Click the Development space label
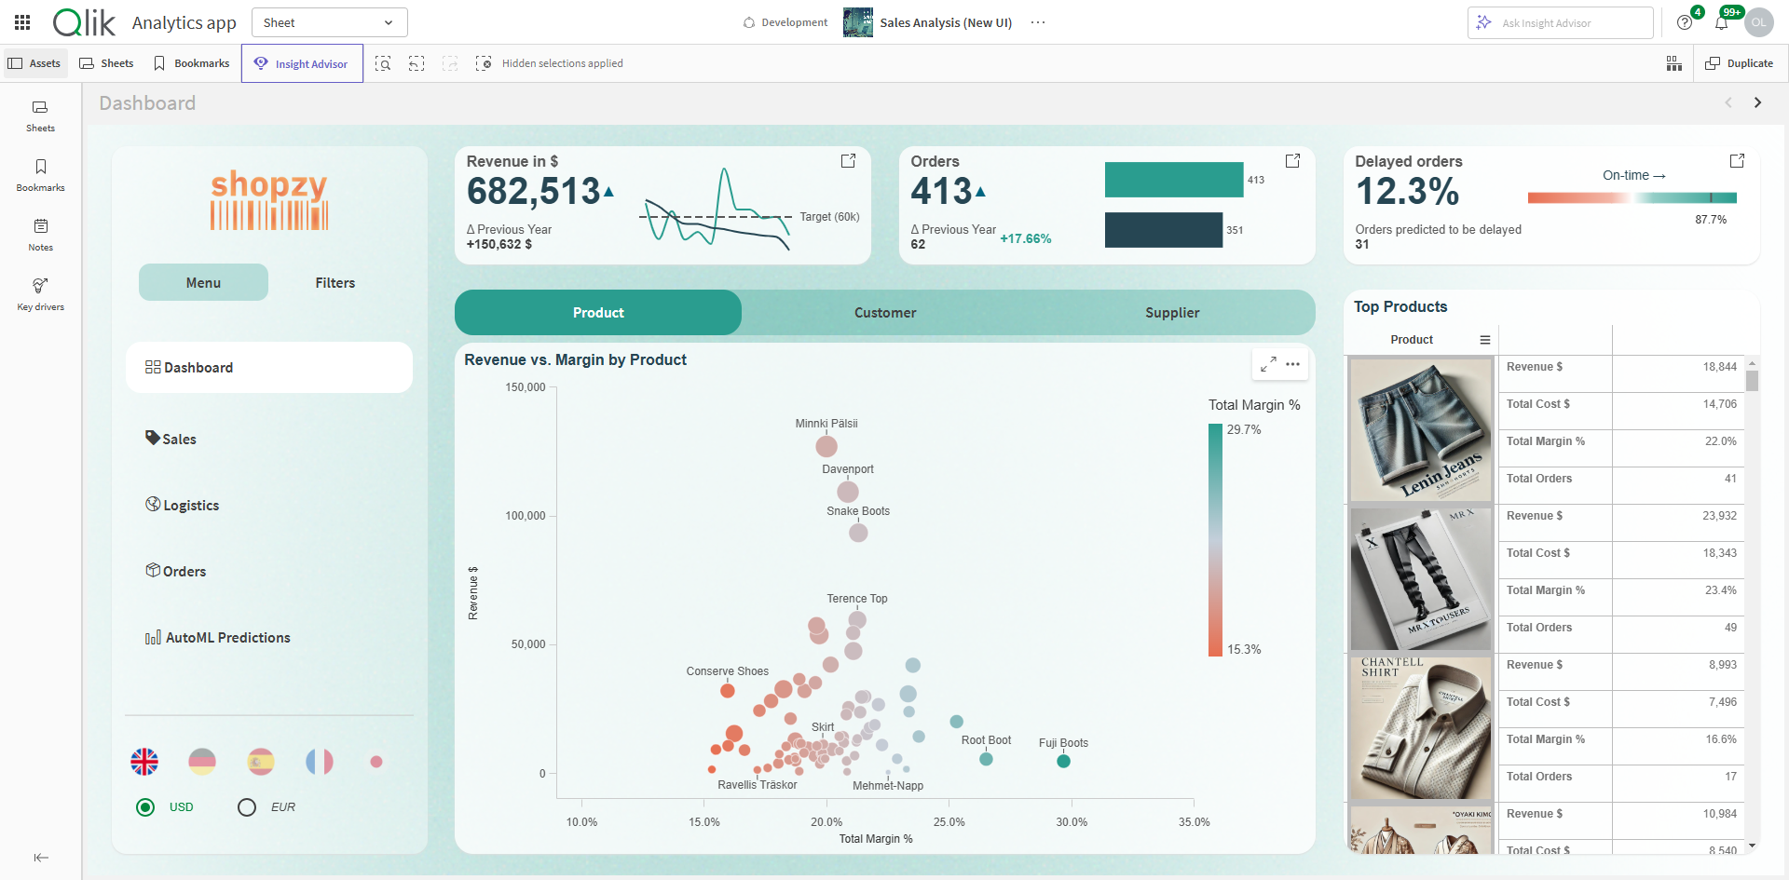Screen dimensions: 1789x880 [x=785, y=22]
